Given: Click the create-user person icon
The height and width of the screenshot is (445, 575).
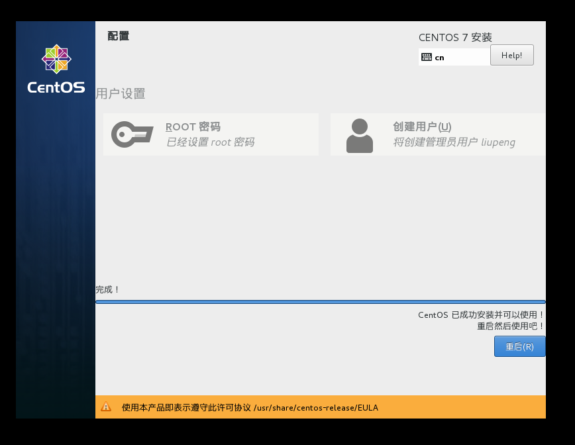Looking at the screenshot, I should [359, 135].
